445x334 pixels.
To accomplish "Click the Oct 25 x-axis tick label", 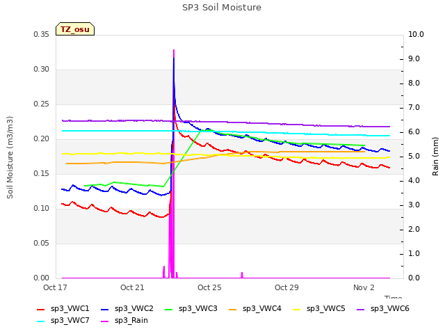I will tap(209, 287).
